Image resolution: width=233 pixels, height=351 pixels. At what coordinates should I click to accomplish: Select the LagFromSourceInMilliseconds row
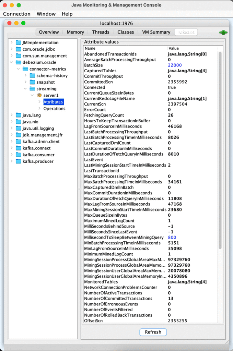(x=151, y=126)
